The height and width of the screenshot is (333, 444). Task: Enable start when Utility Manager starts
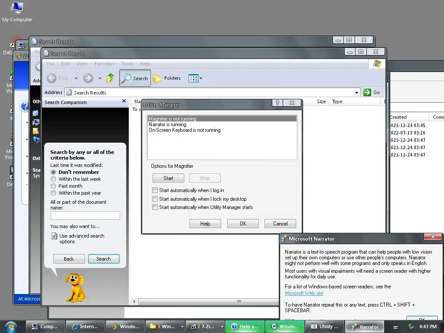click(x=155, y=207)
